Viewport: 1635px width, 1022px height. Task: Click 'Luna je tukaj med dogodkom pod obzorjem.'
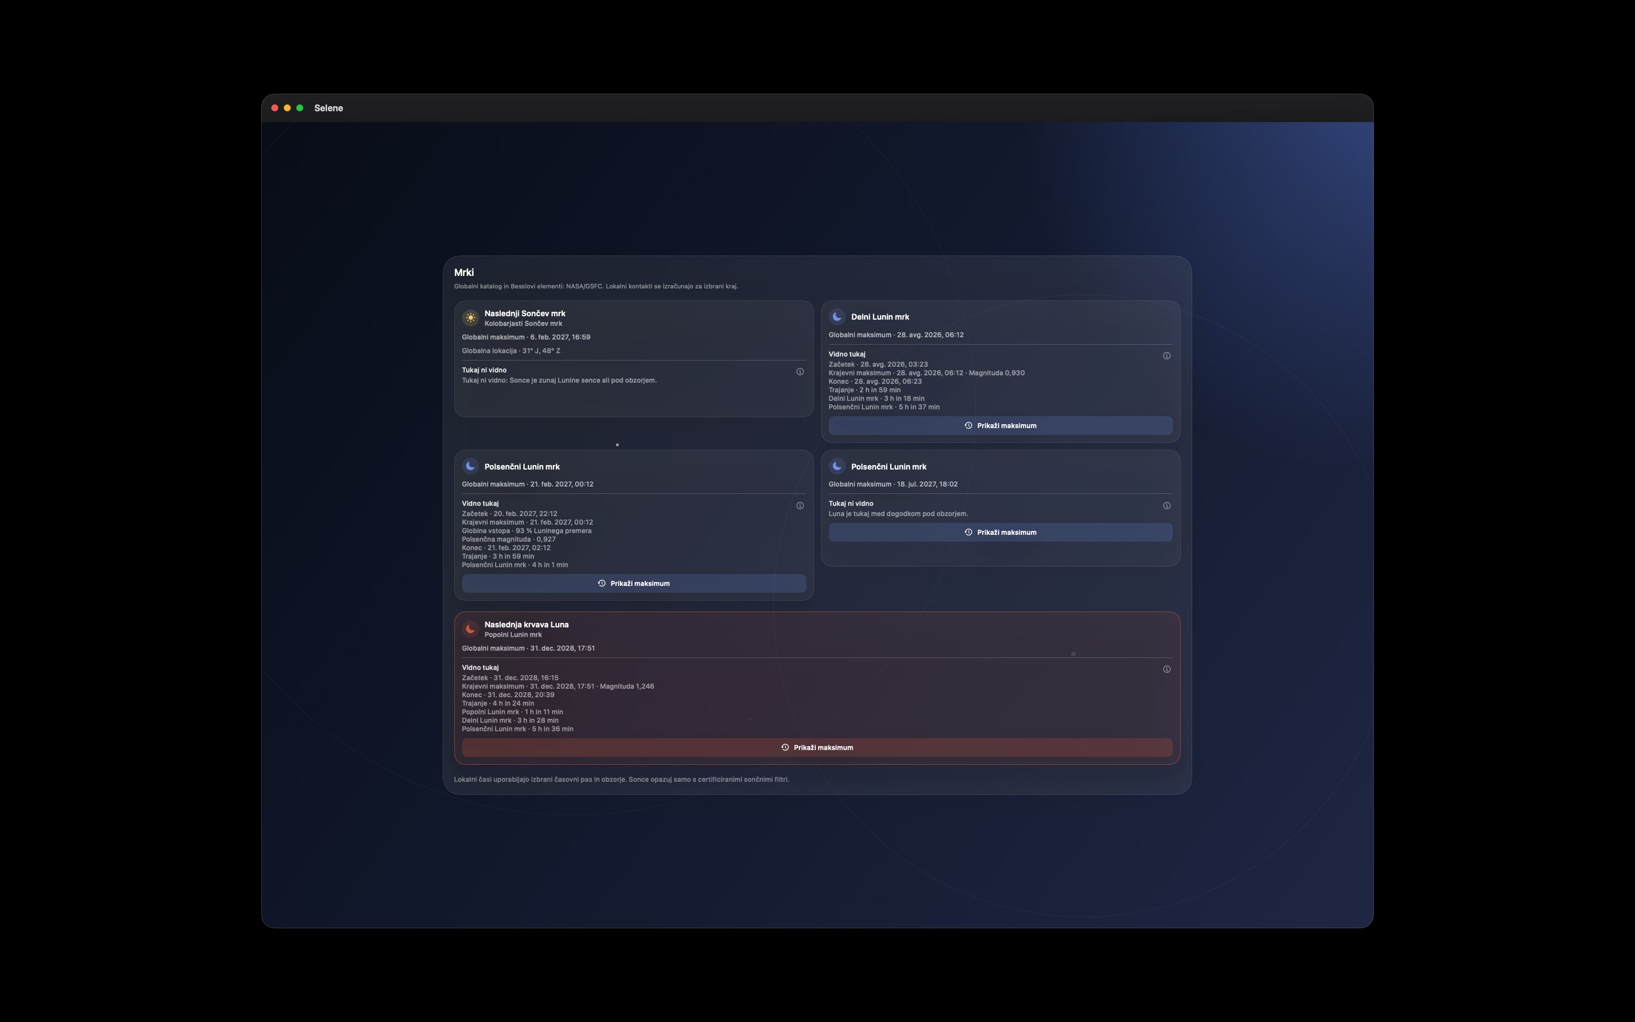(x=899, y=514)
